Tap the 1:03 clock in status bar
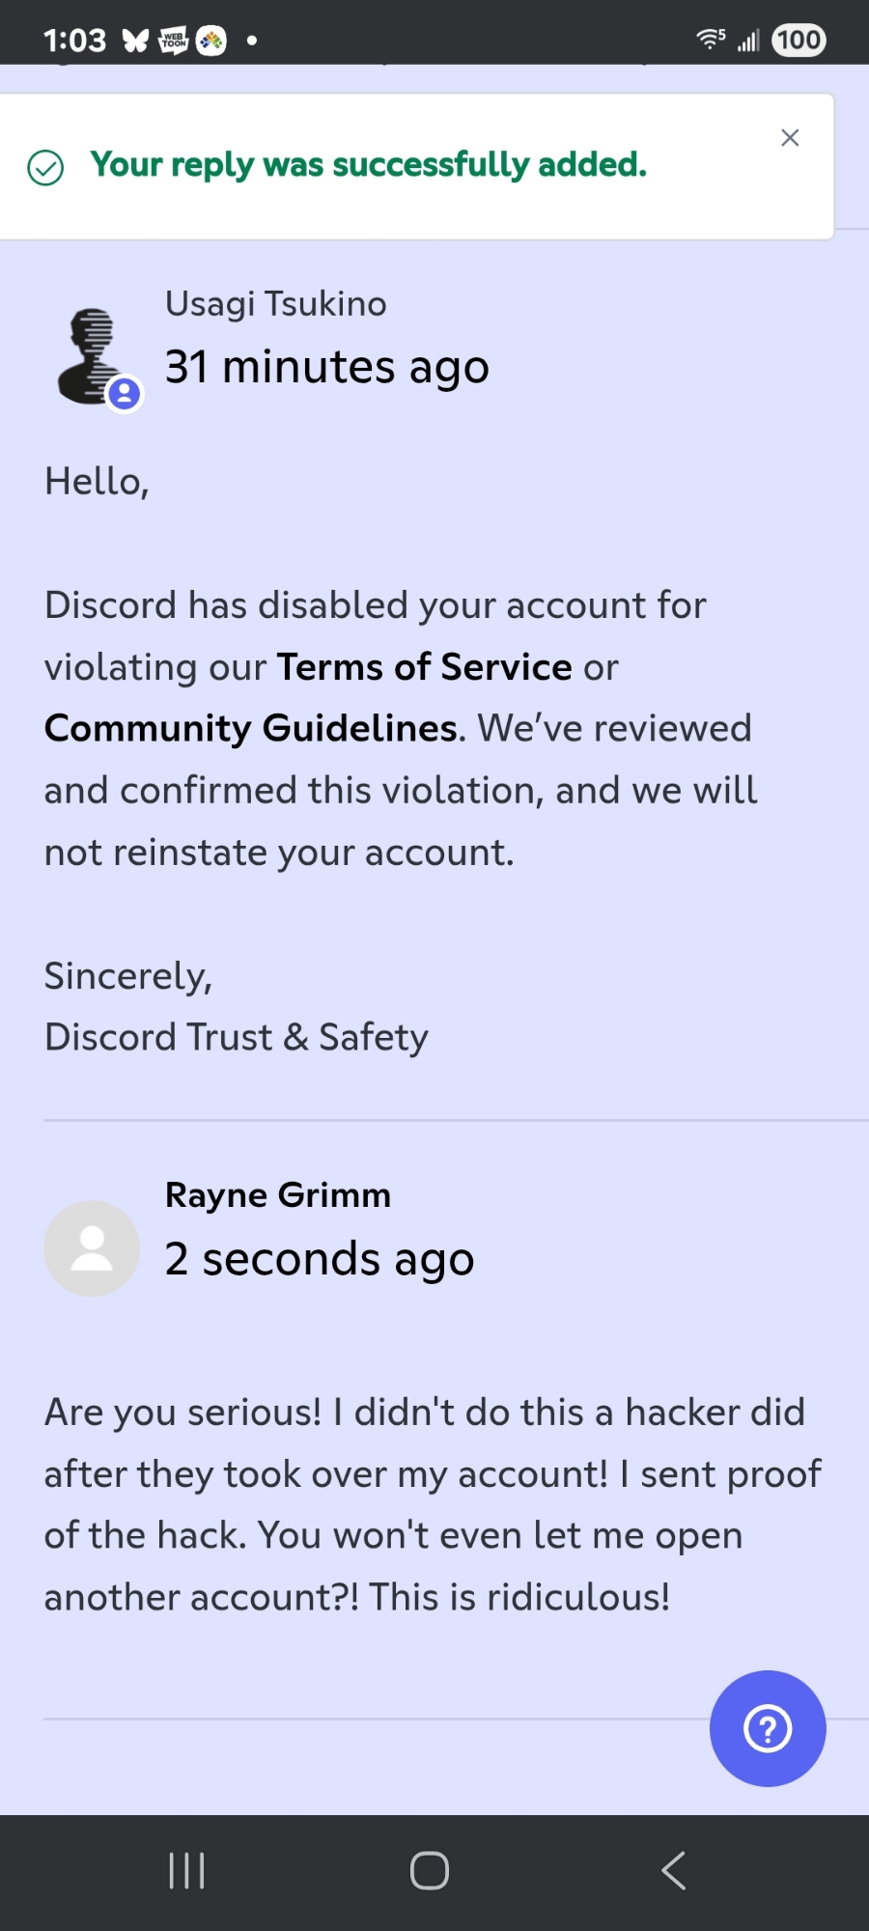 (74, 41)
